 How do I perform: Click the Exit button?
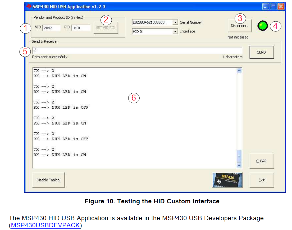point(262,180)
